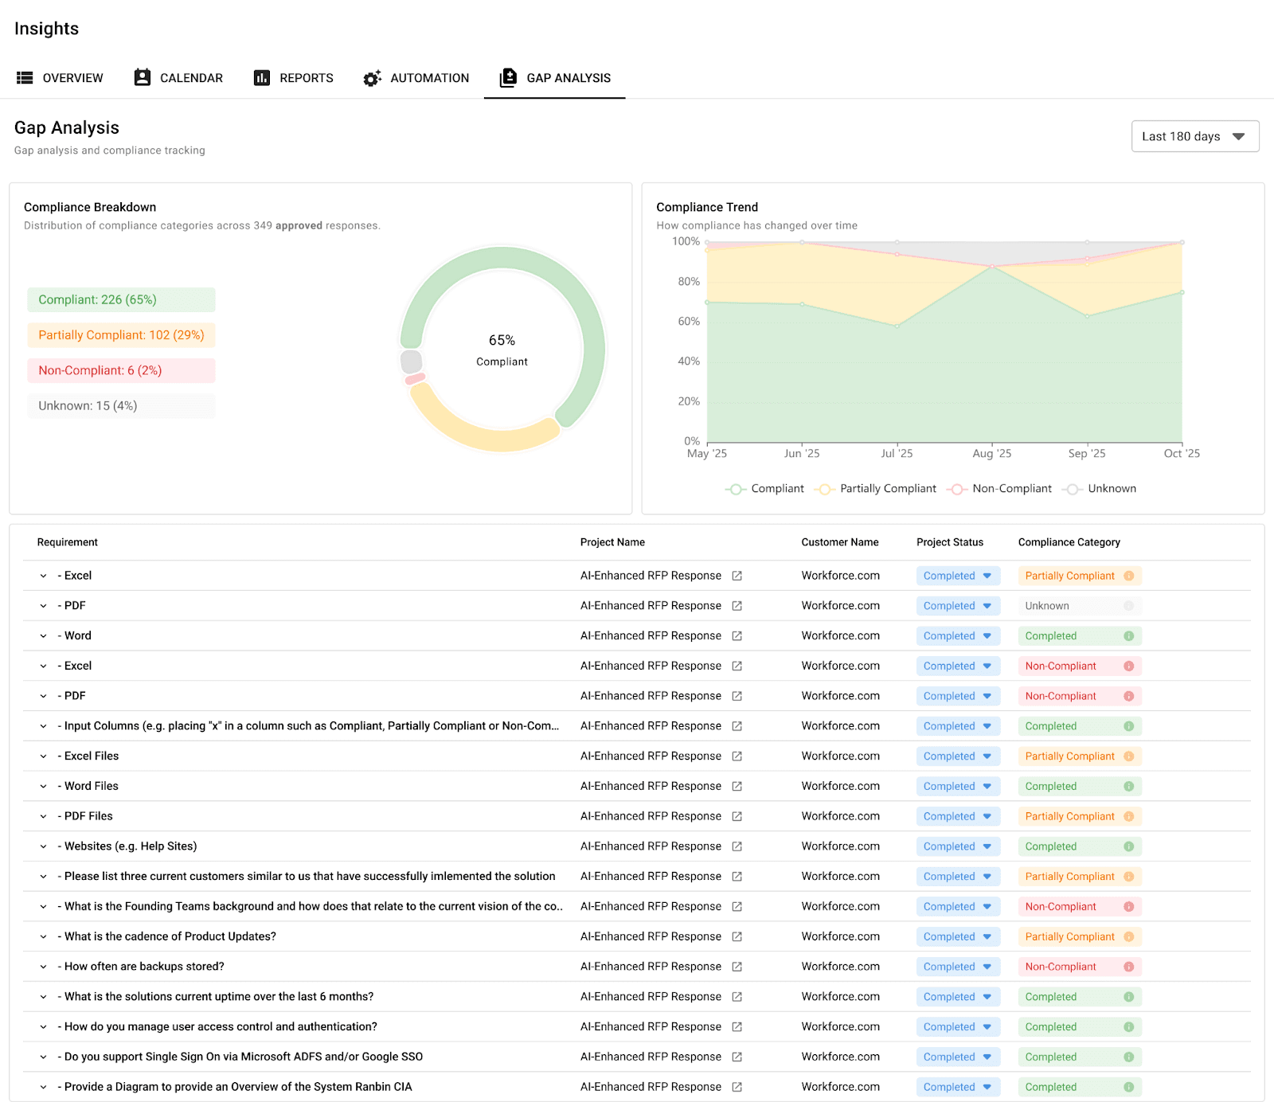The height and width of the screenshot is (1102, 1274).
Task: Click the Overview list icon
Action: tap(25, 78)
